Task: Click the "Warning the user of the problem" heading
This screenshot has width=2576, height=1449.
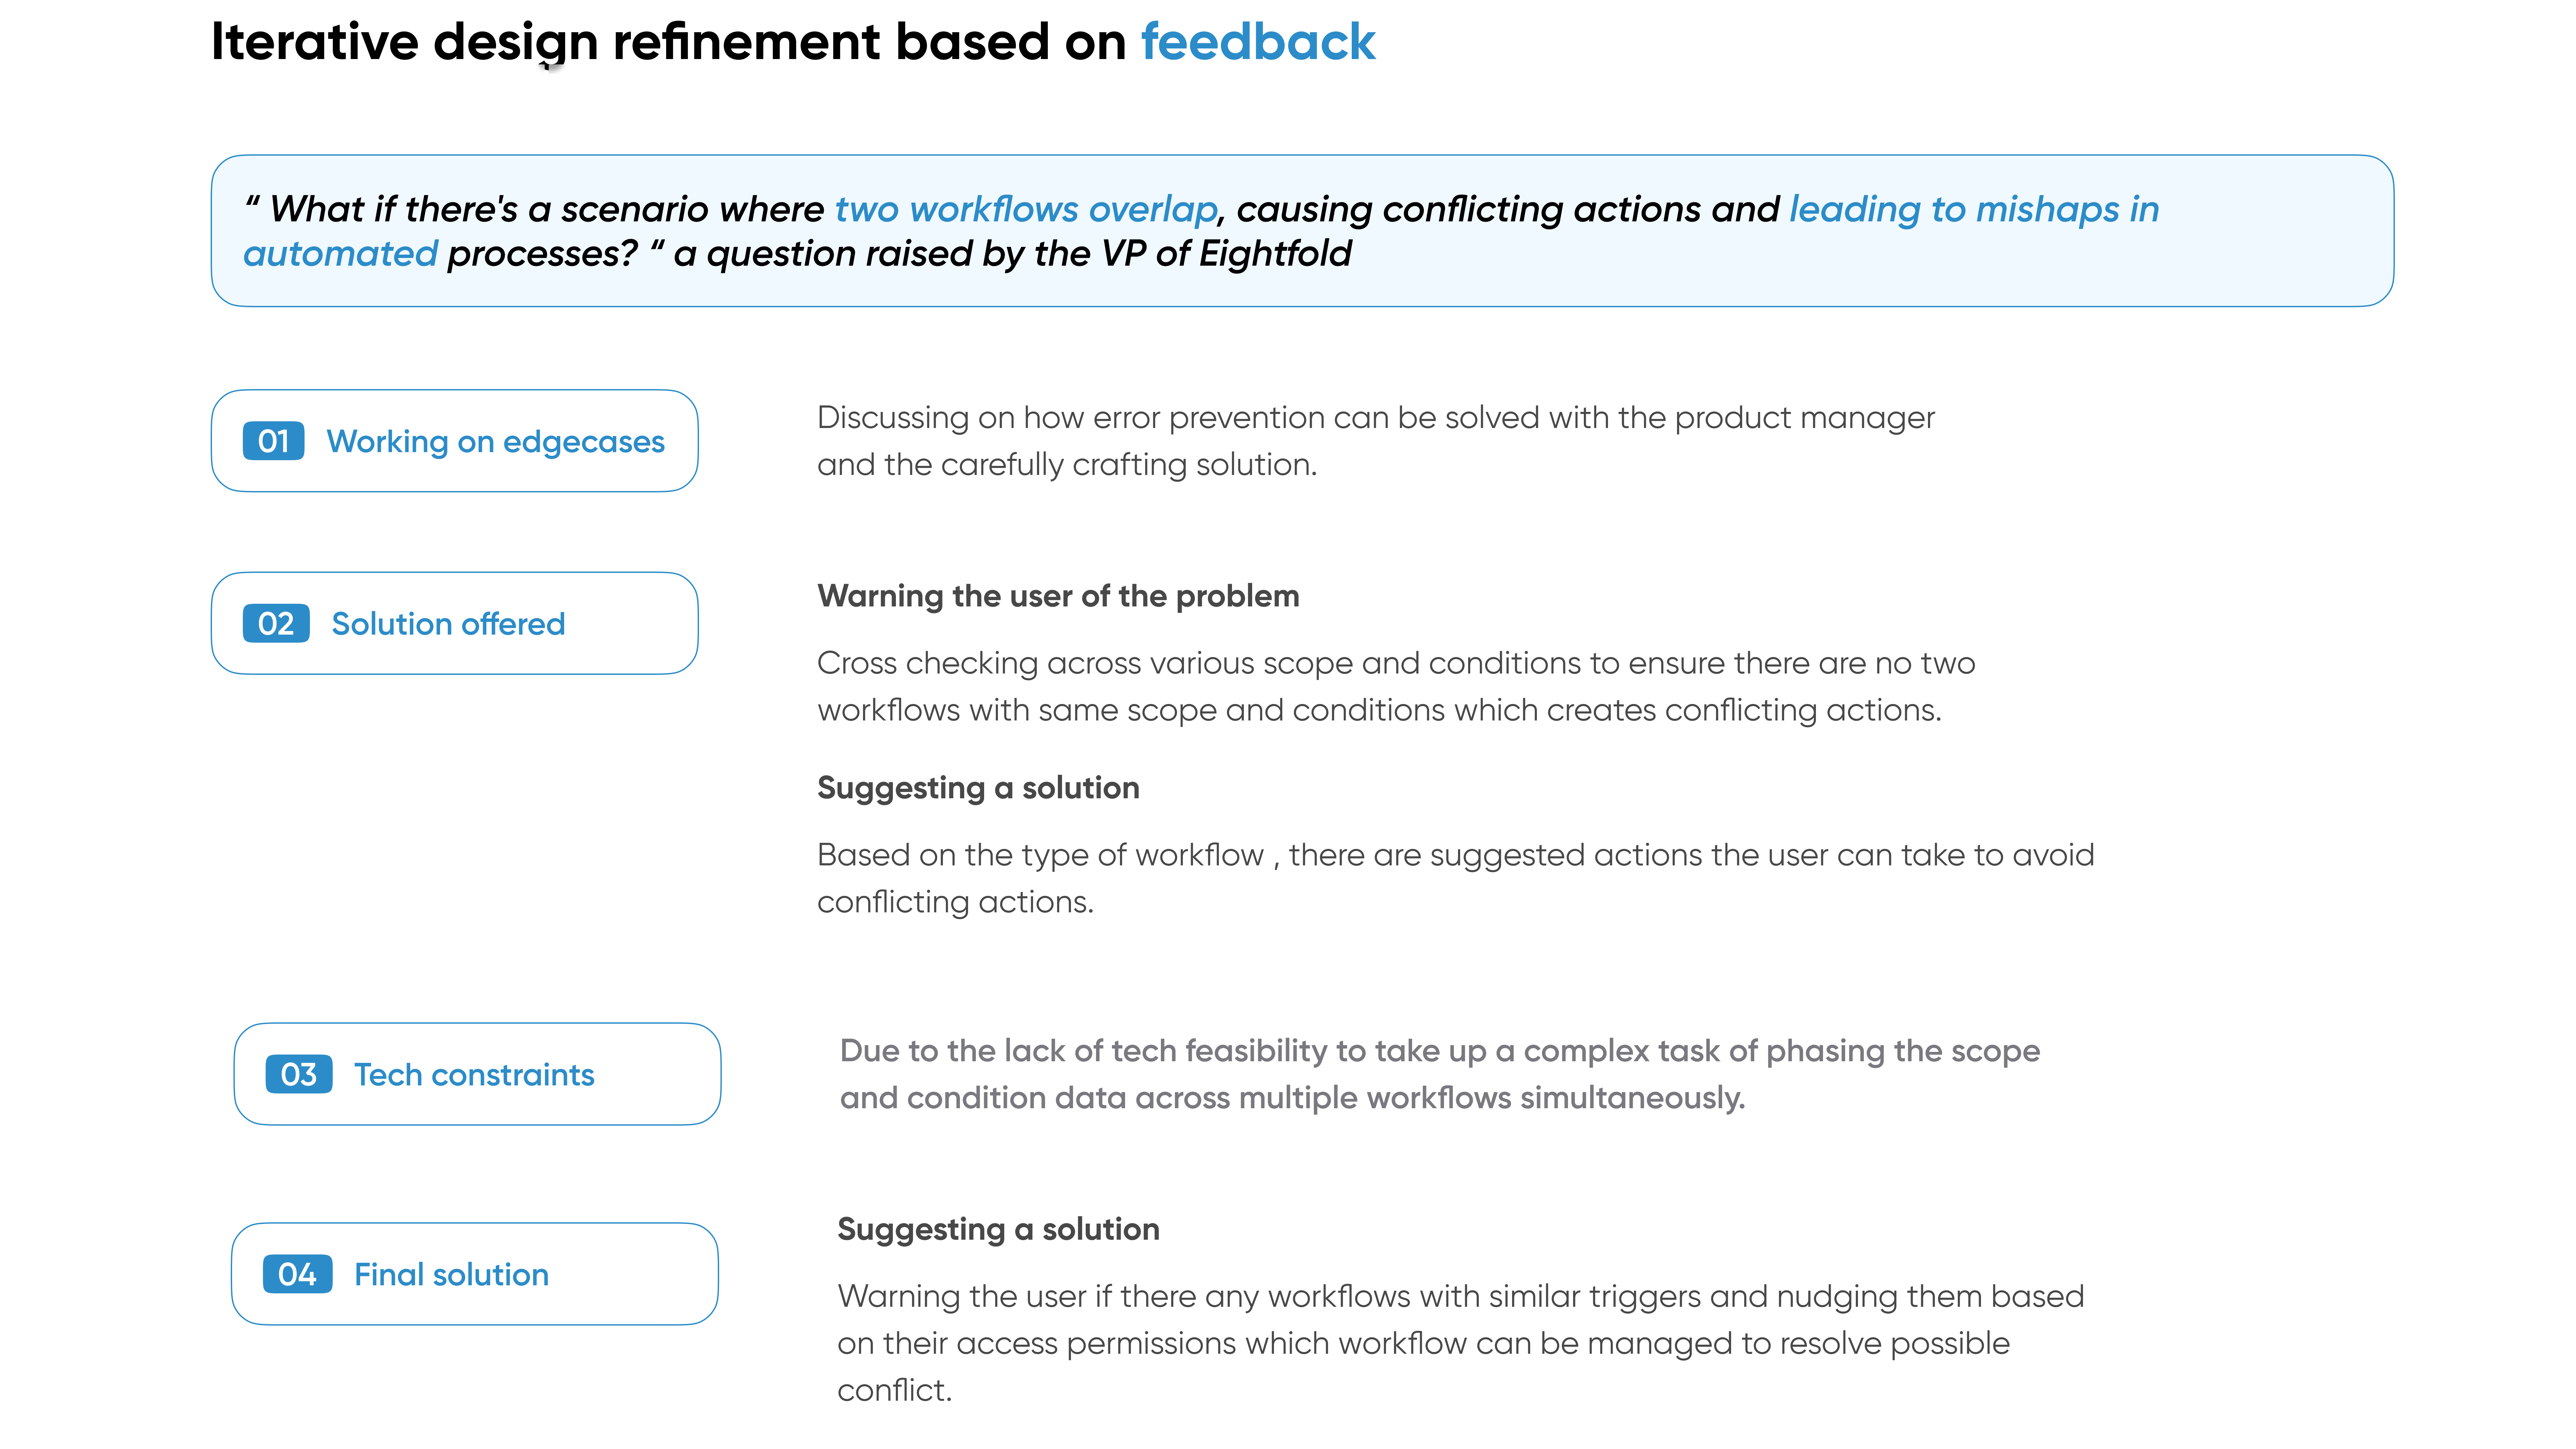Action: pyautogui.click(x=1058, y=596)
